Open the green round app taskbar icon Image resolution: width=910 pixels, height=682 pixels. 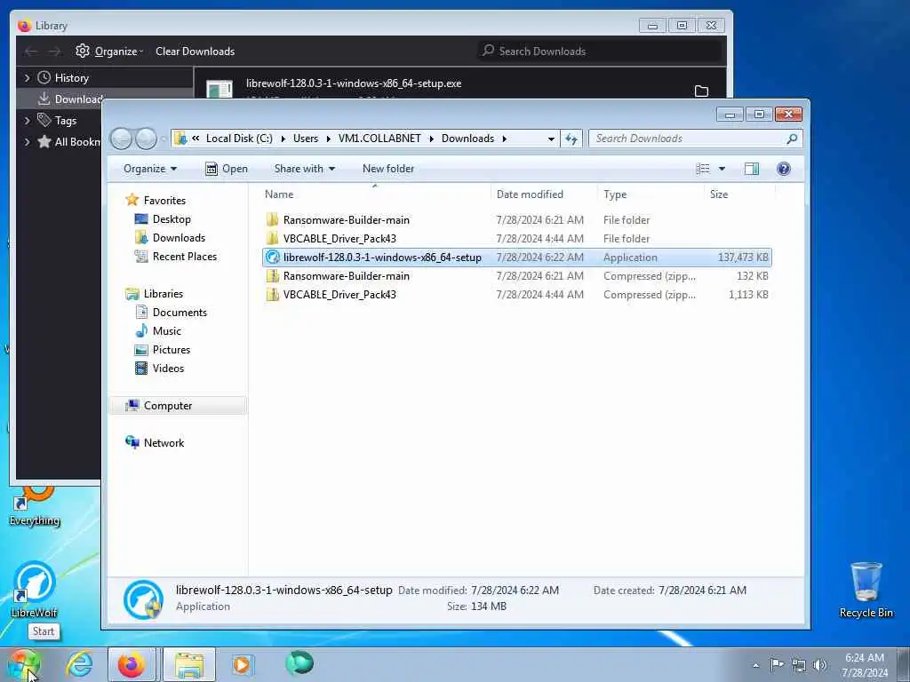tap(299, 663)
